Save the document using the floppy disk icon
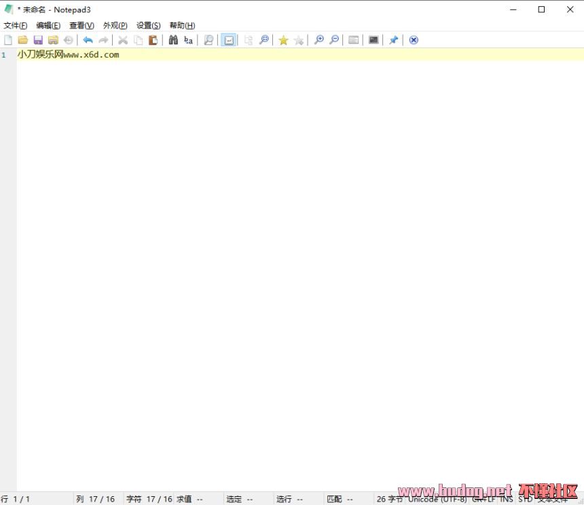Image resolution: width=584 pixels, height=505 pixels. pos(38,40)
